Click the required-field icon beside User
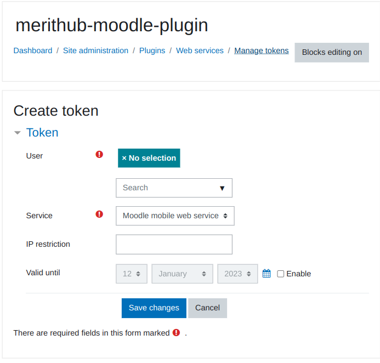 tap(99, 155)
